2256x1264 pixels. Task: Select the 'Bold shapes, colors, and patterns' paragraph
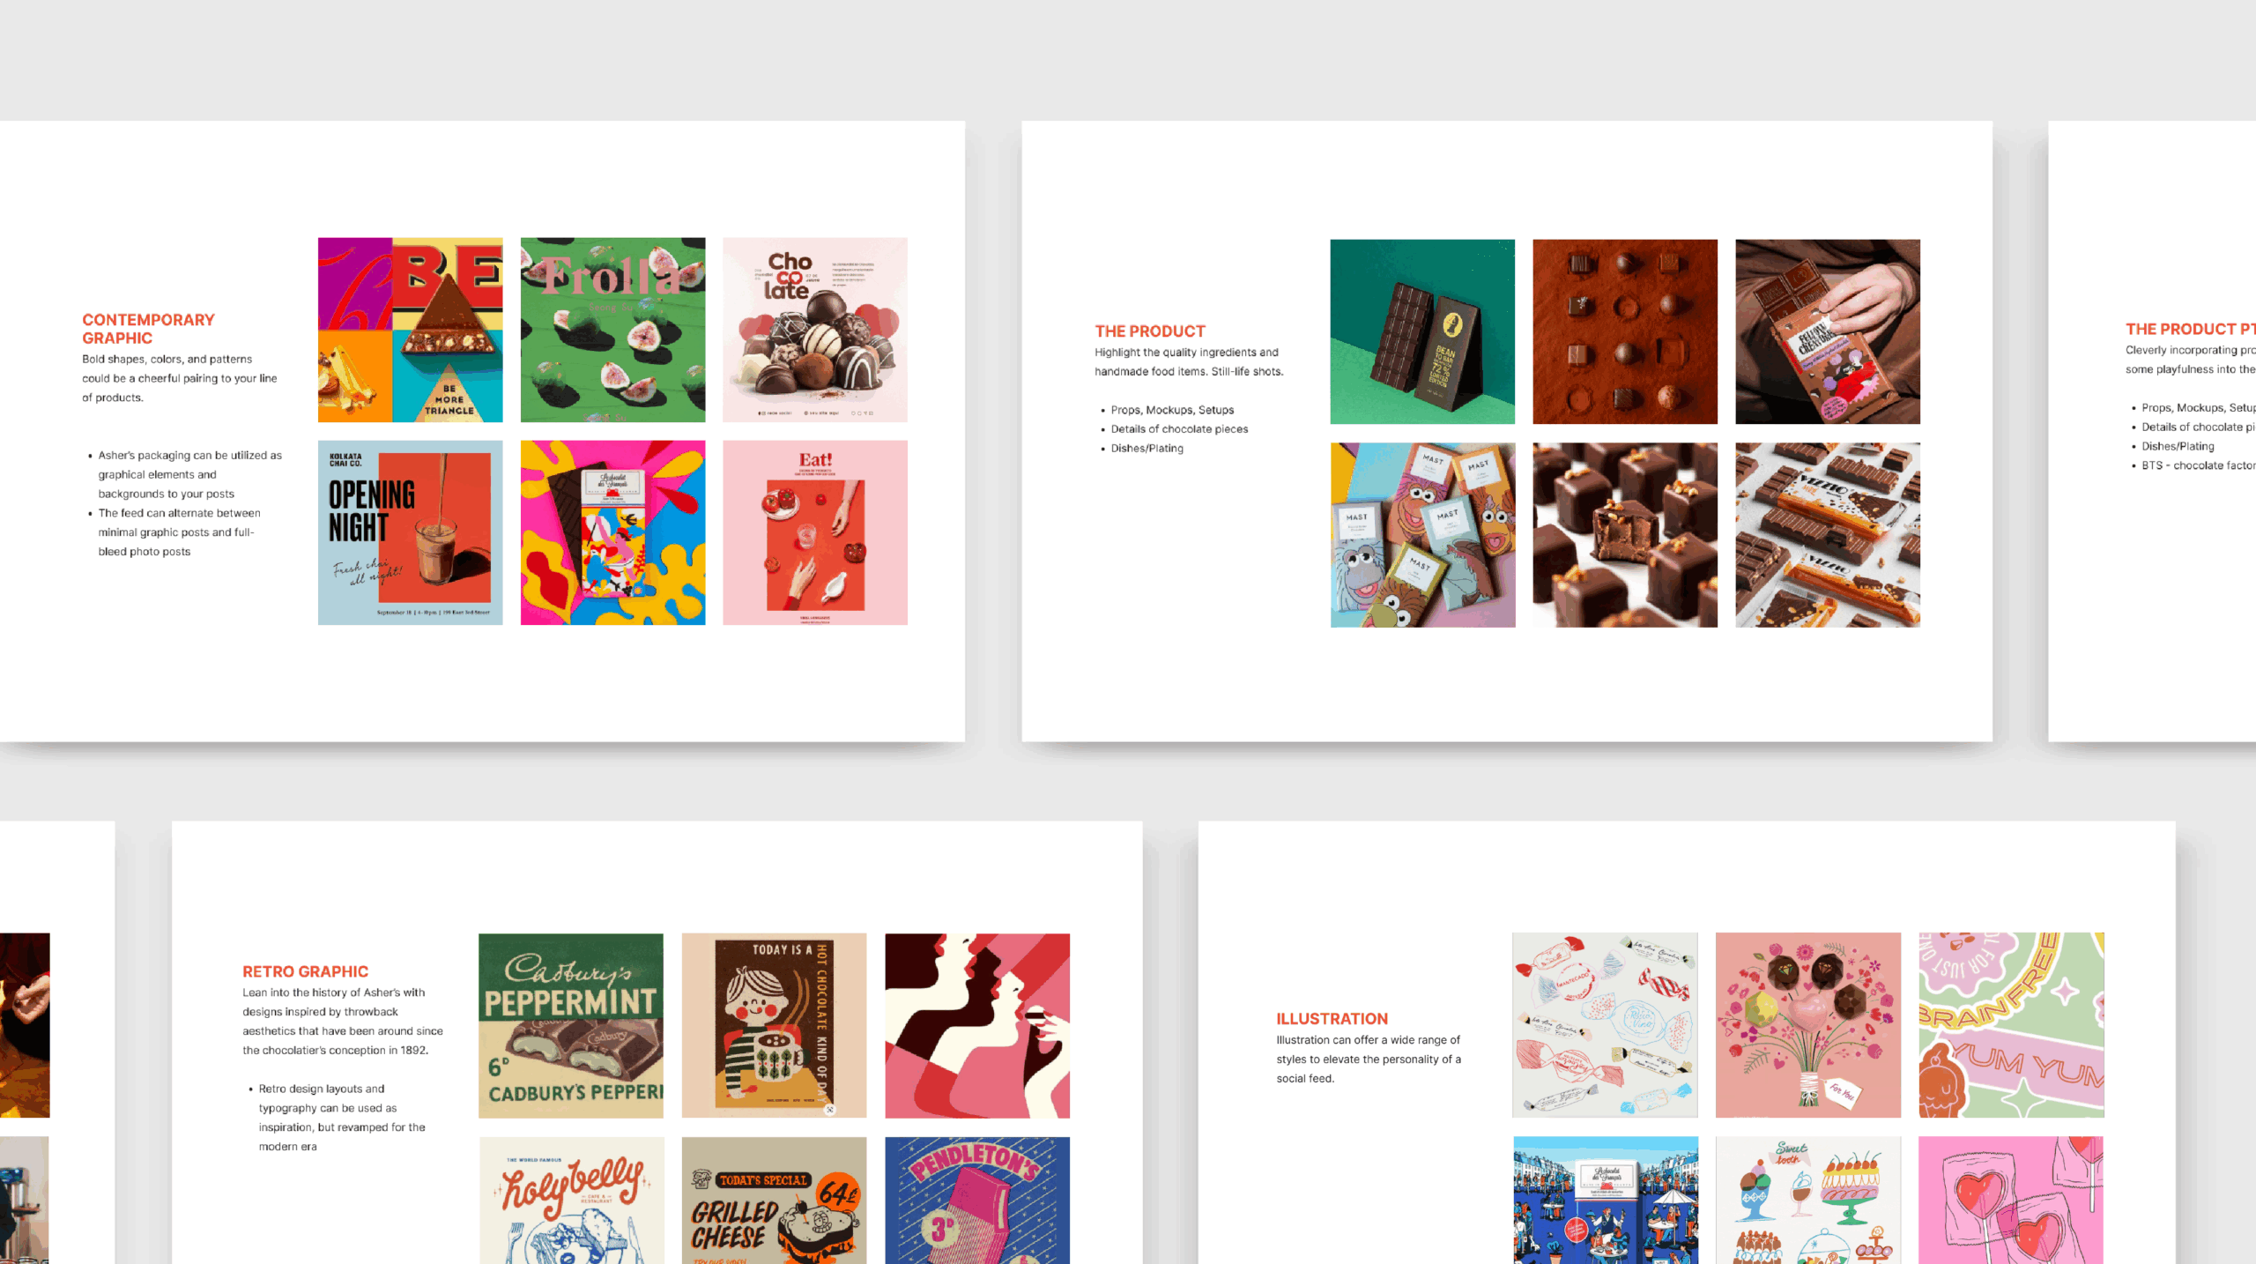click(x=180, y=378)
